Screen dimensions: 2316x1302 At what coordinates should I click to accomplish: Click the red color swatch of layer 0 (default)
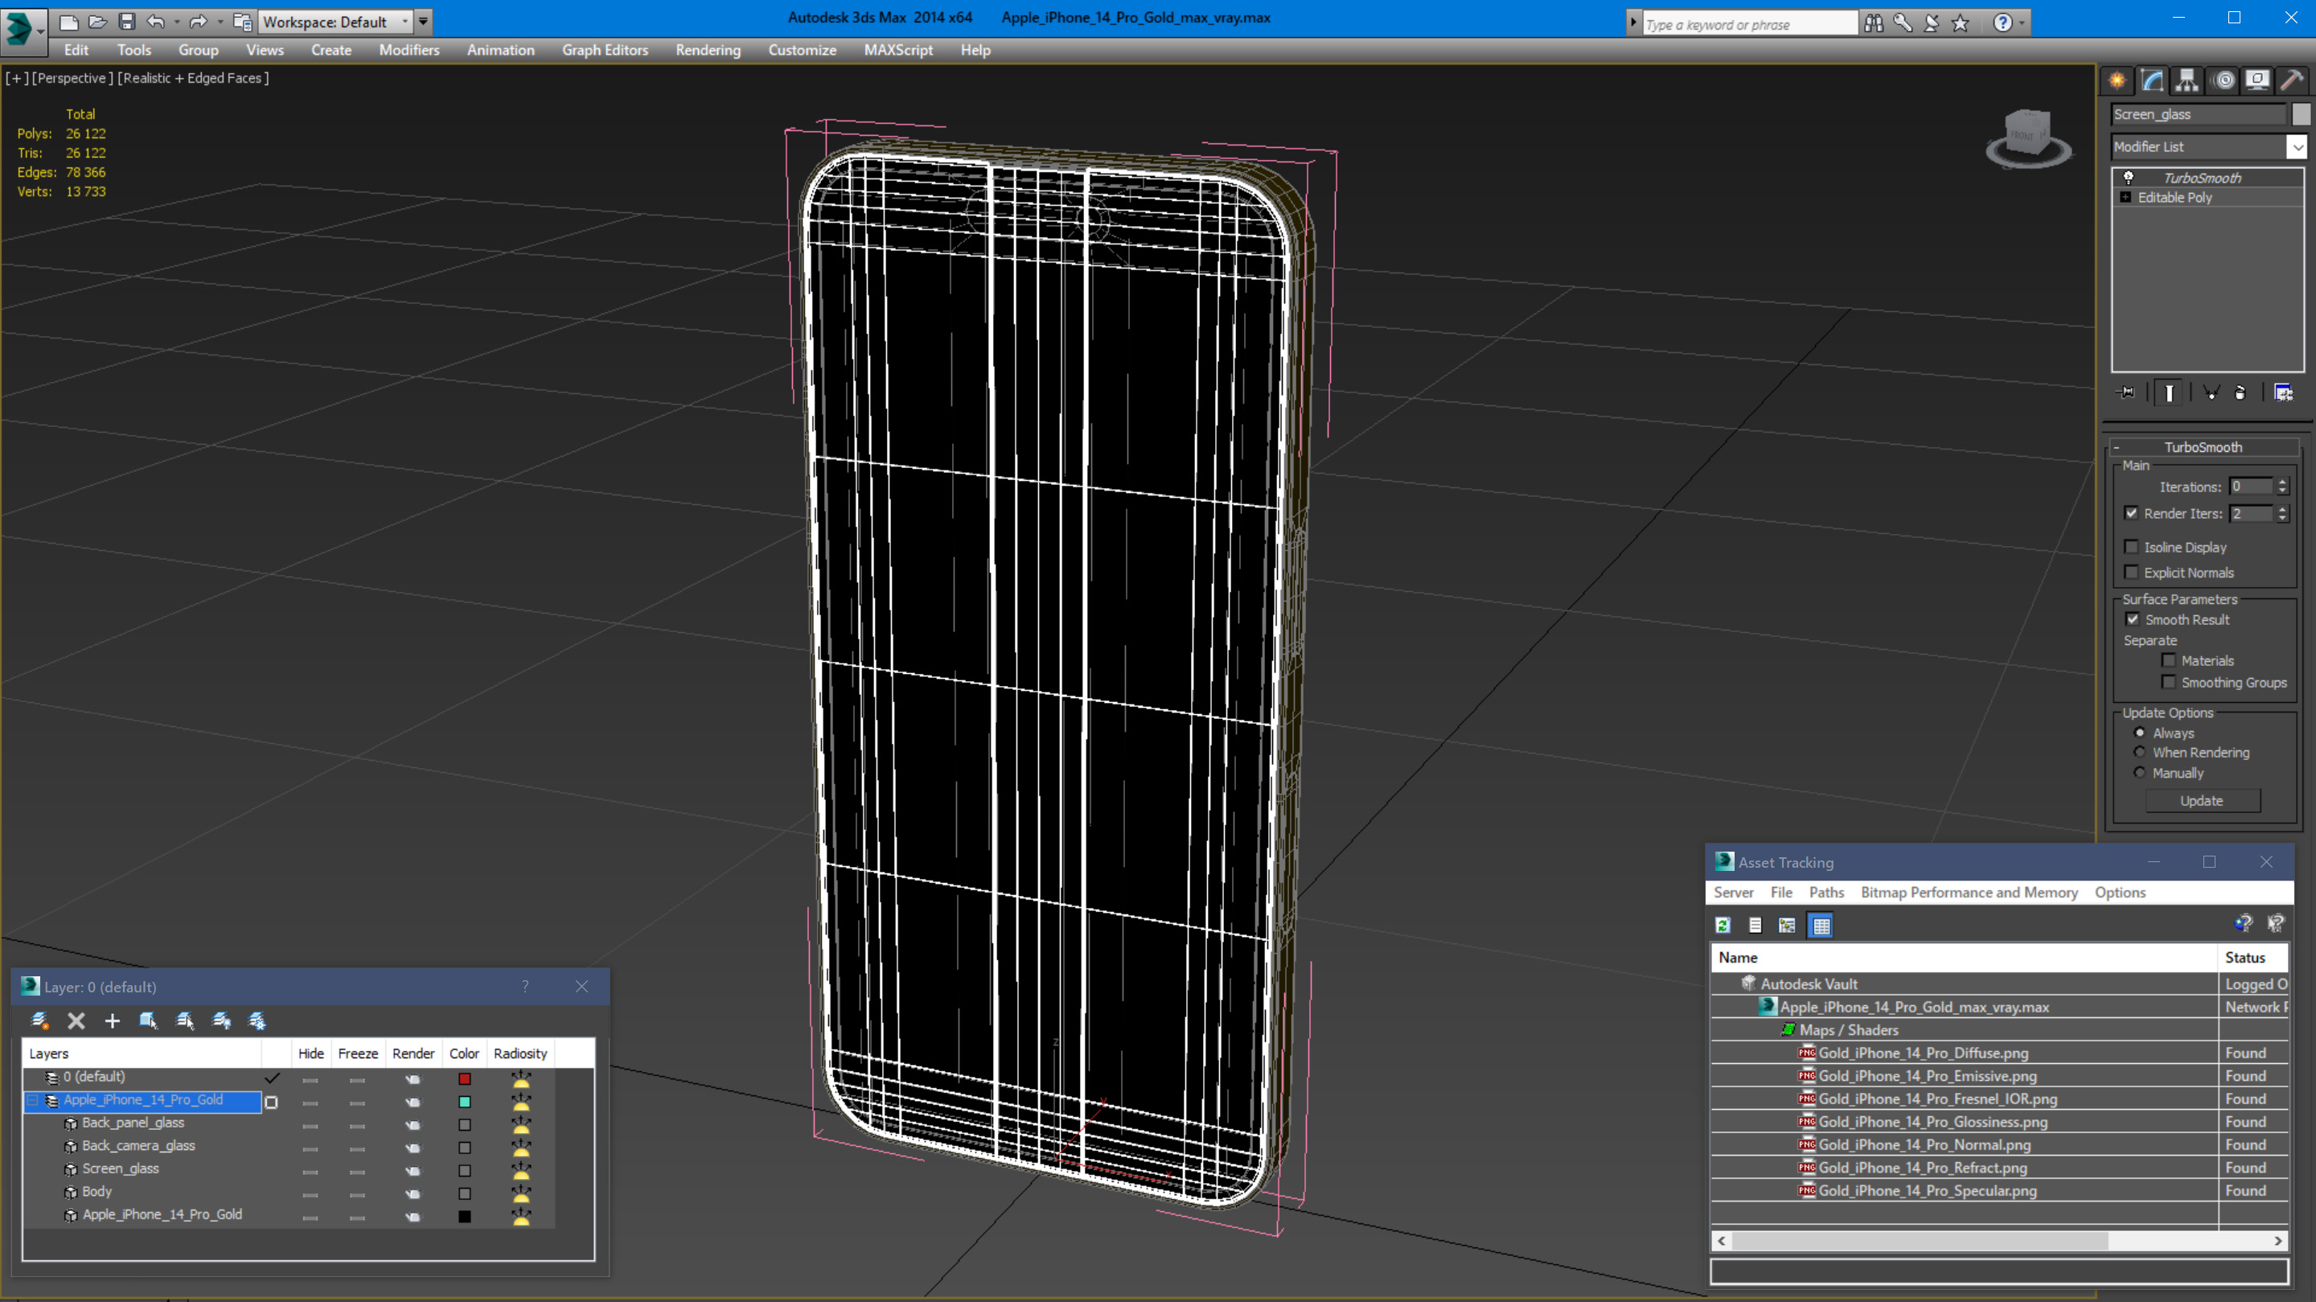tap(465, 1078)
